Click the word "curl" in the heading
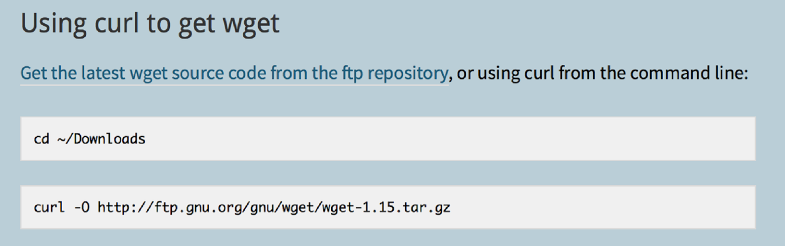 tap(116, 24)
